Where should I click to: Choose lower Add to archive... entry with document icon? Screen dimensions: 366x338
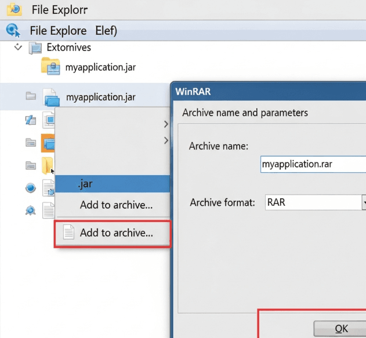coord(113,233)
